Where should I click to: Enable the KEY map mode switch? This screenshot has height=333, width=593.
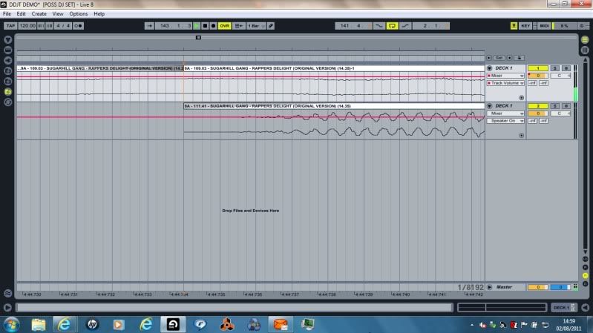(525, 25)
